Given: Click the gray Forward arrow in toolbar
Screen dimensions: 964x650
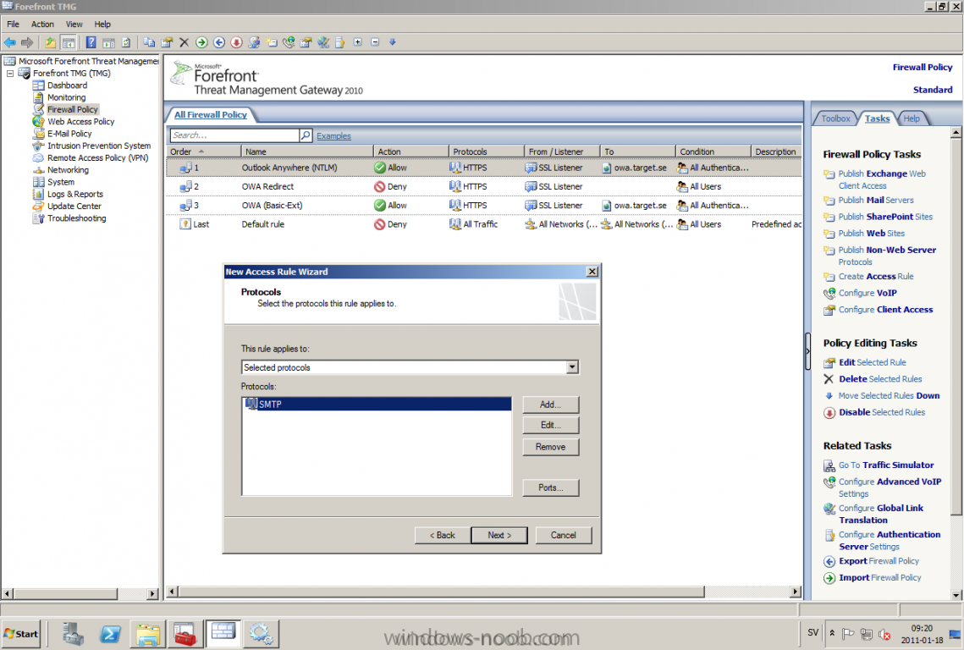Looking at the screenshot, I should pos(27,42).
